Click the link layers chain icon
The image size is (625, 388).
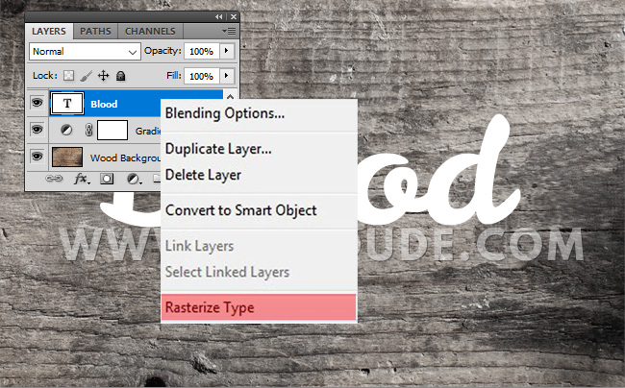[54, 179]
